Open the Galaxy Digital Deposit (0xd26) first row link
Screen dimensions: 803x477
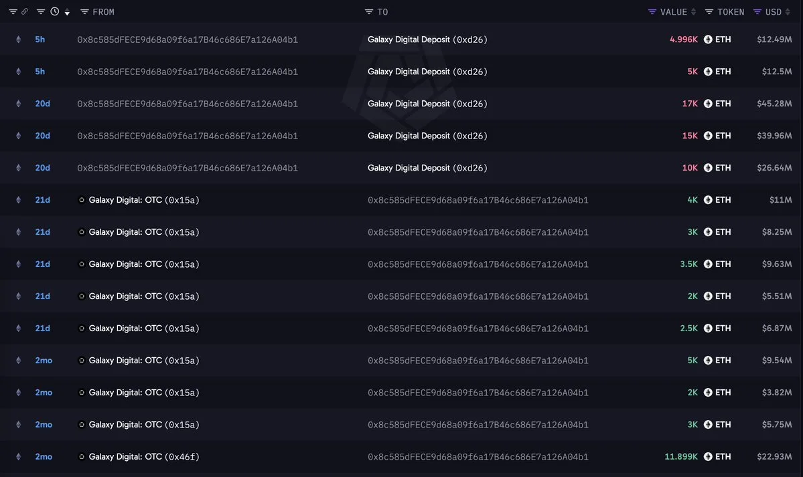(x=427, y=39)
